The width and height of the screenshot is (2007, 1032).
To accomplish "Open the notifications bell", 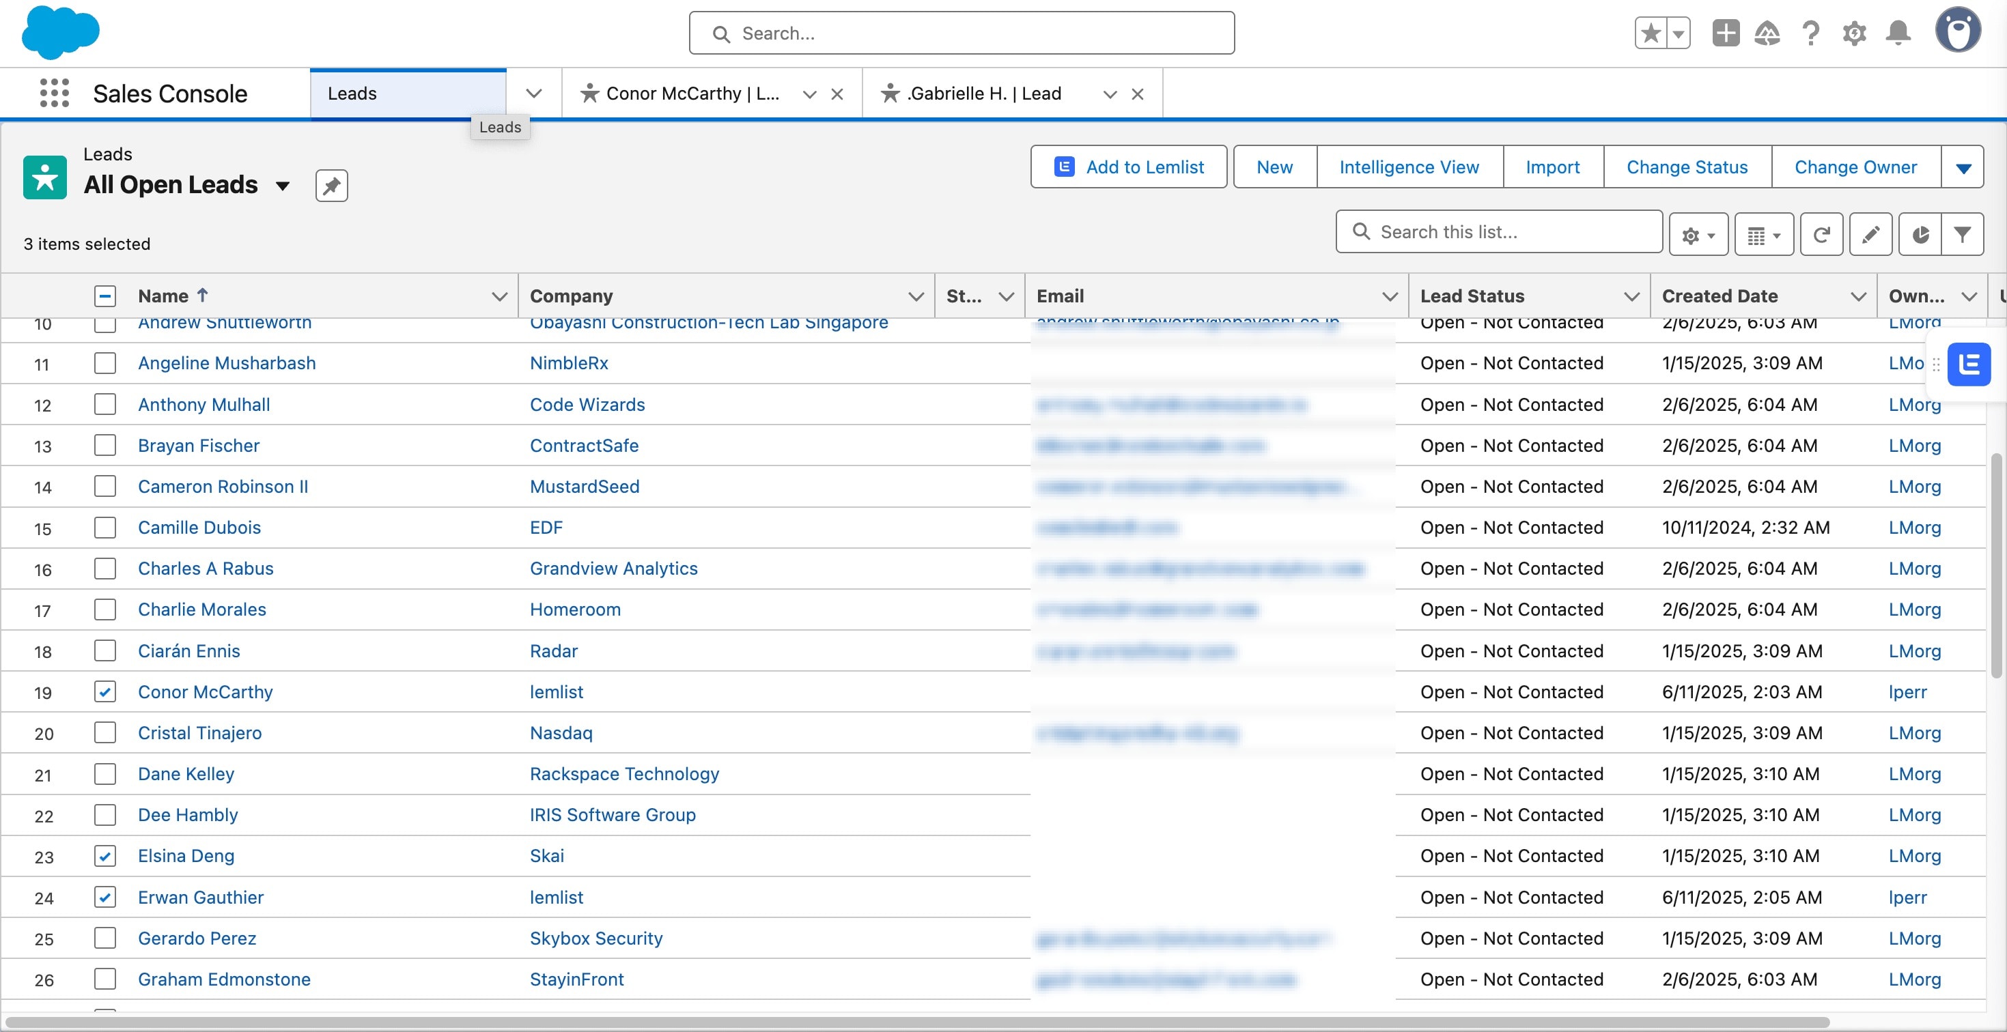I will [x=1898, y=33].
